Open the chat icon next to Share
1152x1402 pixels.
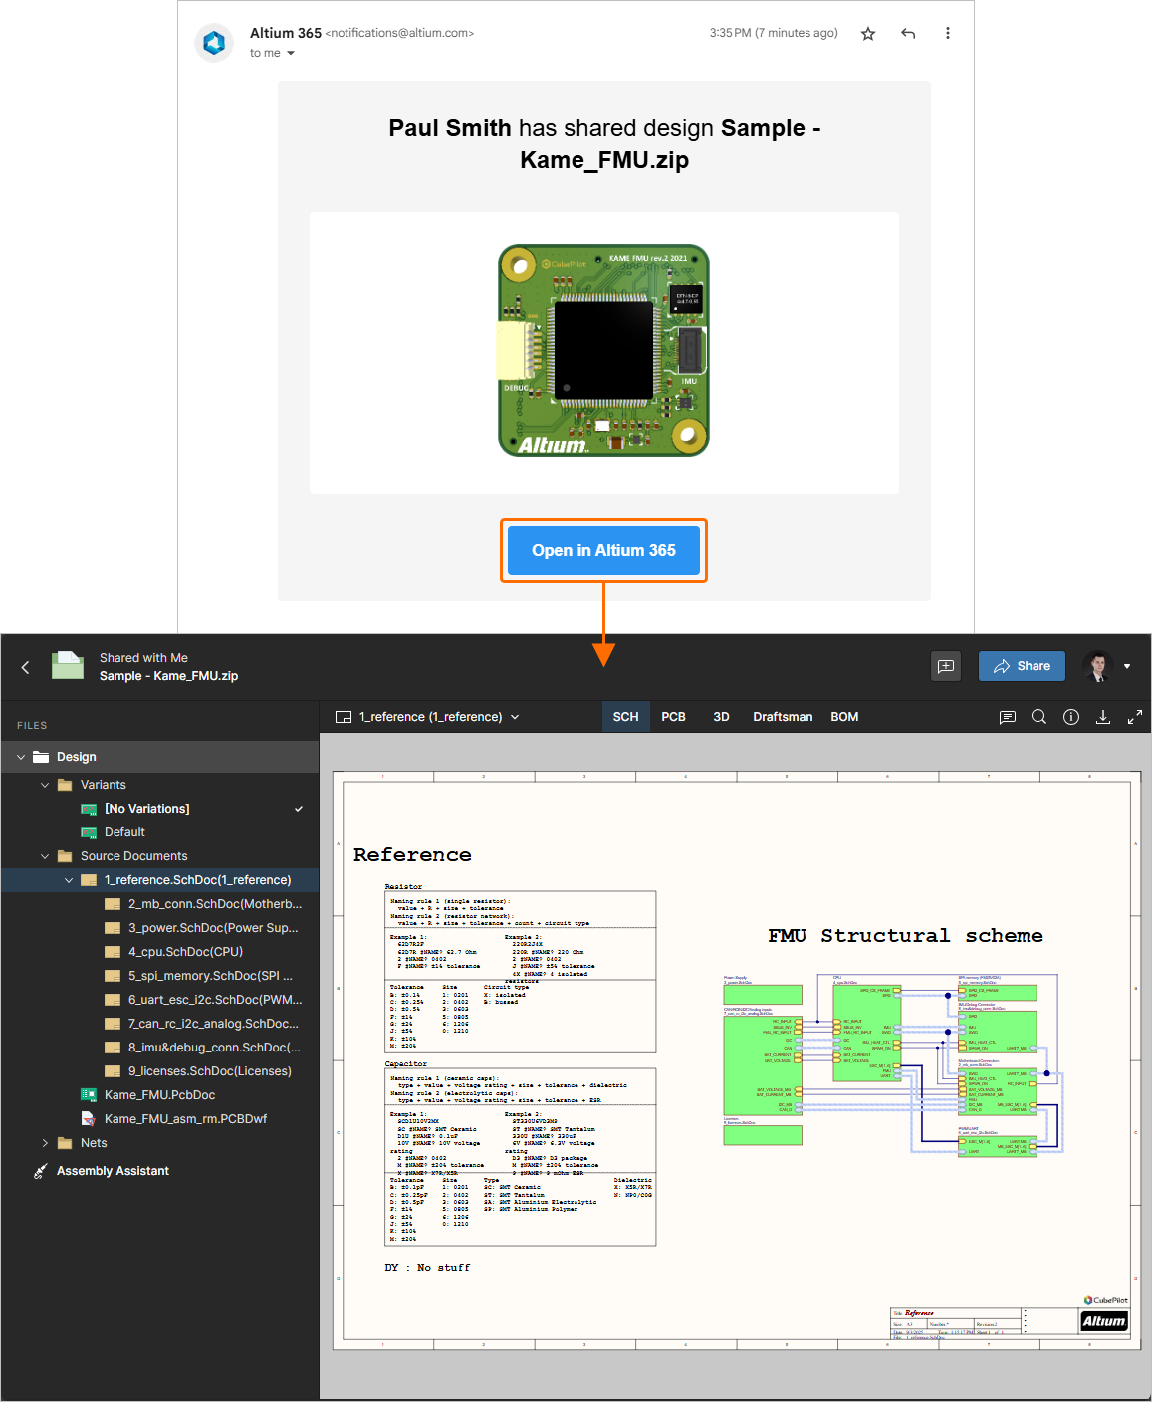(x=946, y=666)
